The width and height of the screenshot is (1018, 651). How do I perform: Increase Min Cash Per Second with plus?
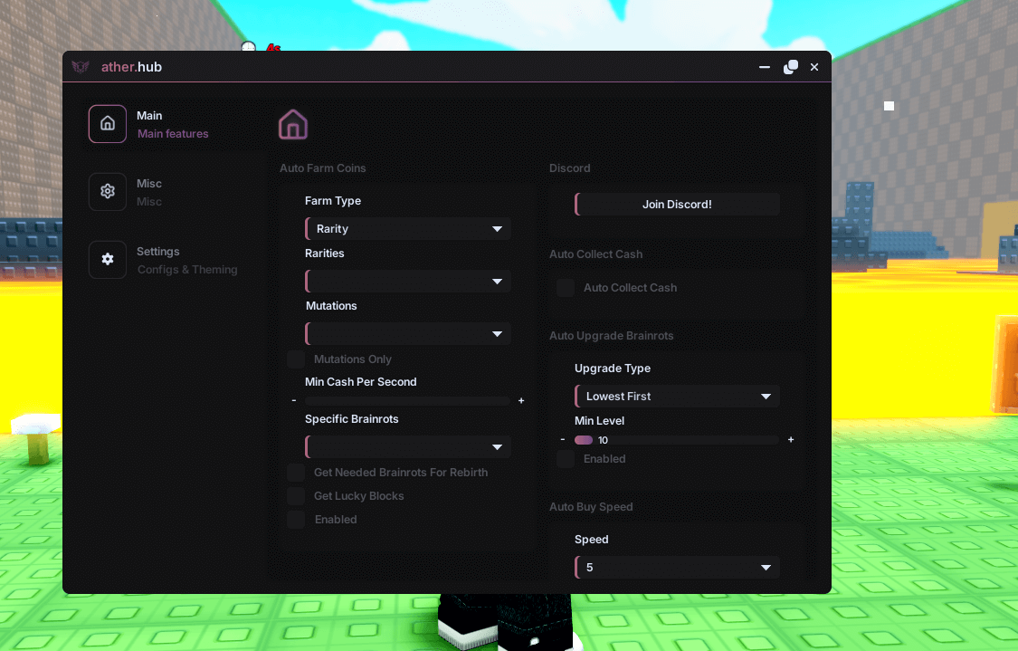click(521, 401)
